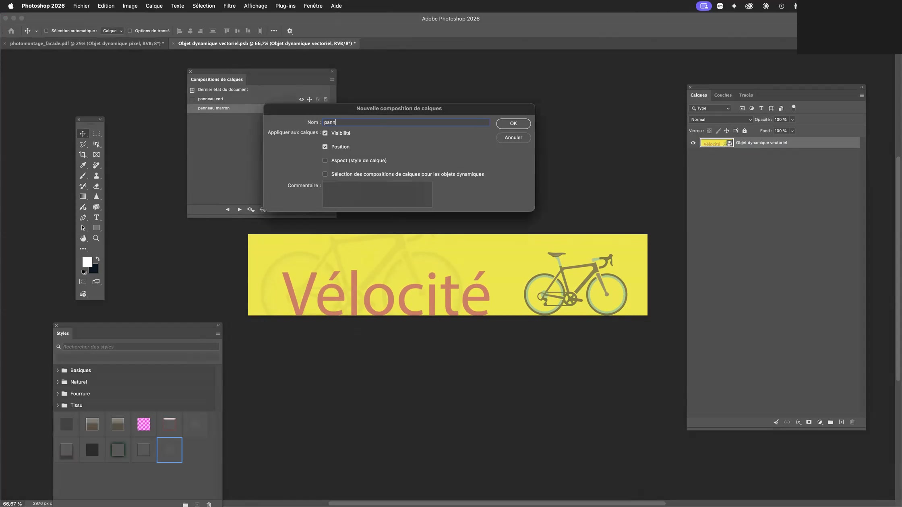
Task: Enable smart object layer comp selection checkbox
Action: (x=325, y=174)
